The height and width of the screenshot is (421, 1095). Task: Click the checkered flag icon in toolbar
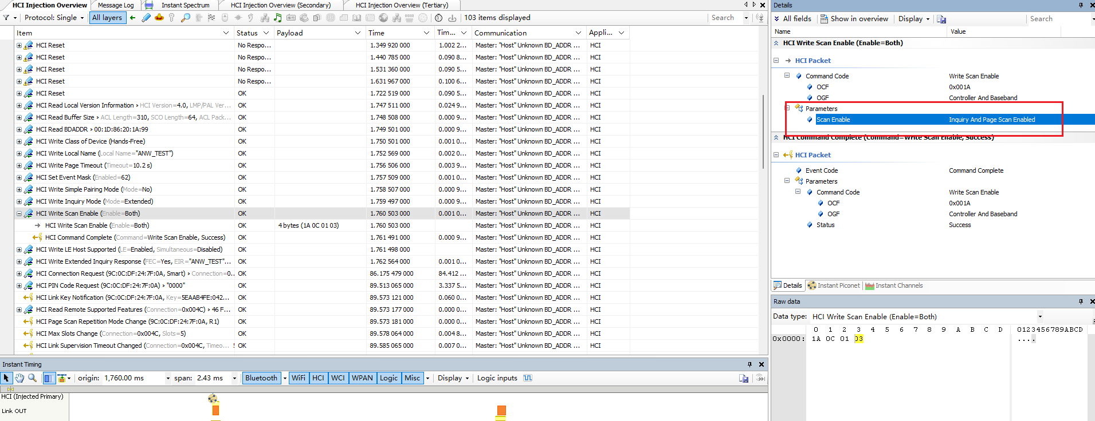211,18
